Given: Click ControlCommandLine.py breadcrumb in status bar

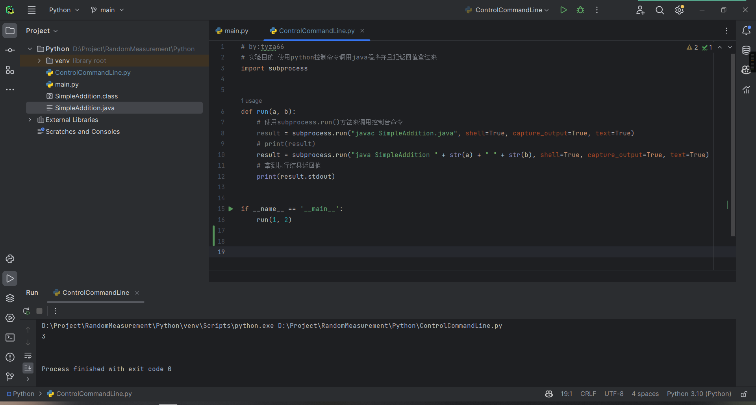Looking at the screenshot, I should coord(90,394).
